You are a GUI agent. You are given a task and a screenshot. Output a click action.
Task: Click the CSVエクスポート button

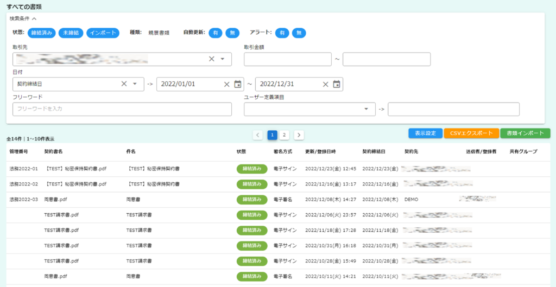[x=471, y=133]
